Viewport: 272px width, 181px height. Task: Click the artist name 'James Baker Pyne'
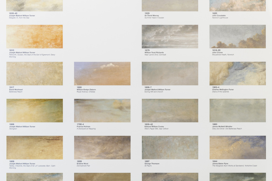220,164
